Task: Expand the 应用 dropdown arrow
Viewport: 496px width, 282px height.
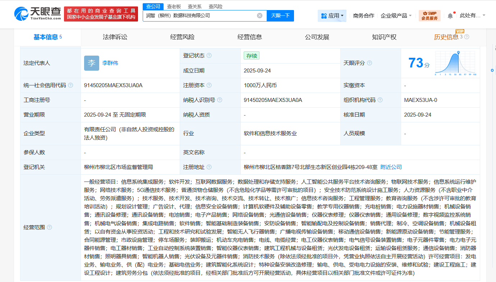Action: coord(342,15)
